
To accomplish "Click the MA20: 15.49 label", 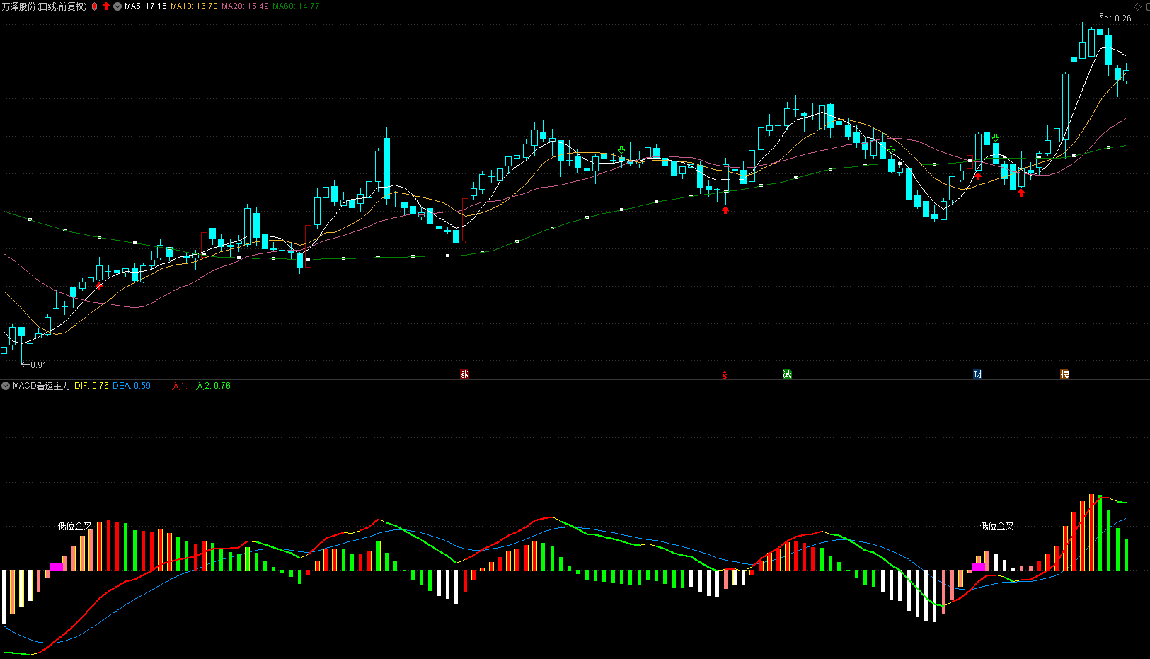I will (245, 6).
